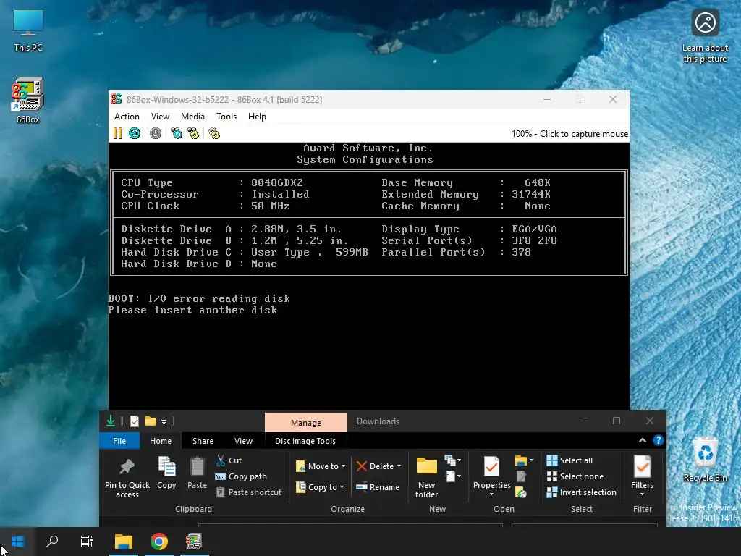
Task: Open Explorer Help question mark icon
Action: click(659, 441)
